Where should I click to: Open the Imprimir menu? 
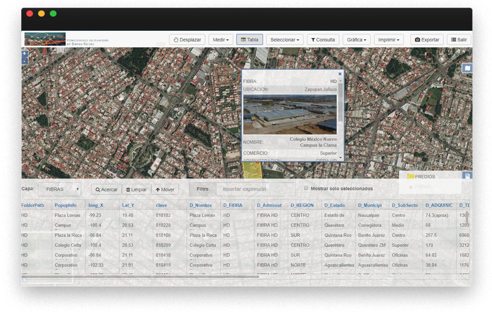pyautogui.click(x=389, y=40)
